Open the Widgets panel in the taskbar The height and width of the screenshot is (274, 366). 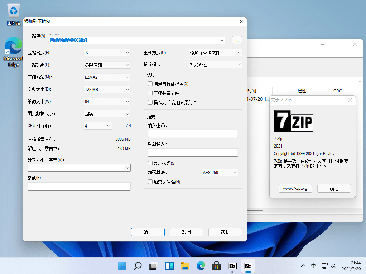click(x=169, y=266)
